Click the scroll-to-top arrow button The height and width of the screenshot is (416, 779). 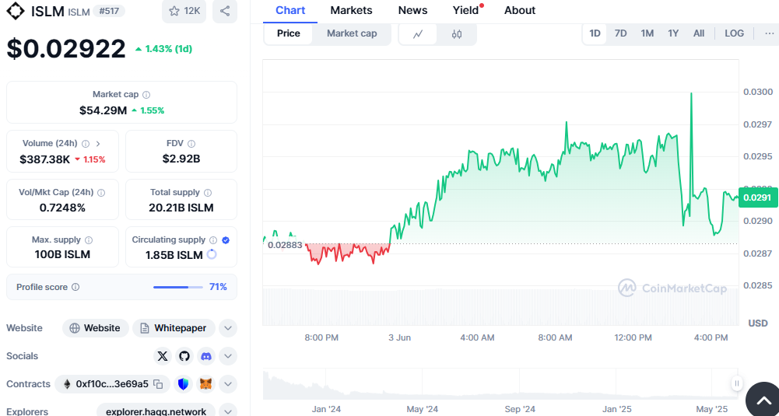(x=763, y=400)
